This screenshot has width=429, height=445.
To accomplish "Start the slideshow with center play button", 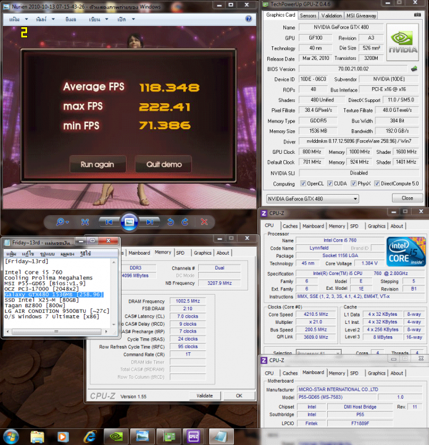I will (x=129, y=222).
